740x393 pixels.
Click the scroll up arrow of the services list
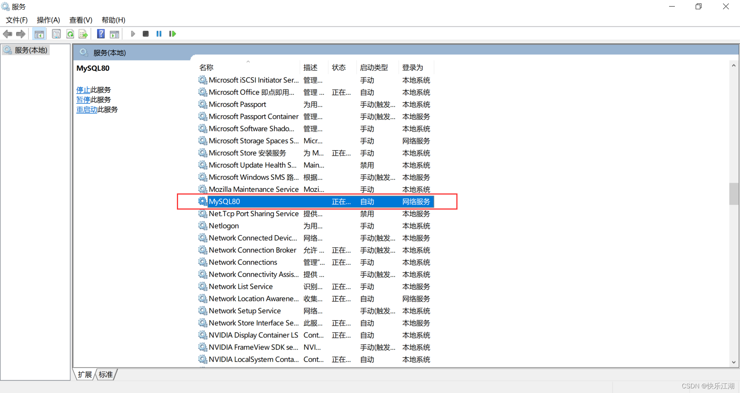pyautogui.click(x=733, y=65)
